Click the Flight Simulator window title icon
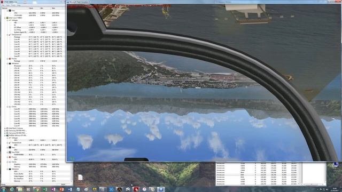The height and width of the screenshot is (192, 342). click(68, 2)
